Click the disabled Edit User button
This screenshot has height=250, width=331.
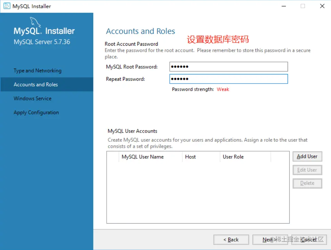tap(307, 170)
